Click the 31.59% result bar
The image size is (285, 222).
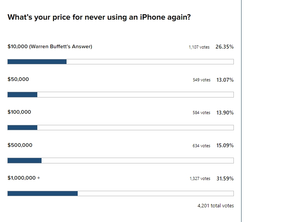[x=120, y=193]
